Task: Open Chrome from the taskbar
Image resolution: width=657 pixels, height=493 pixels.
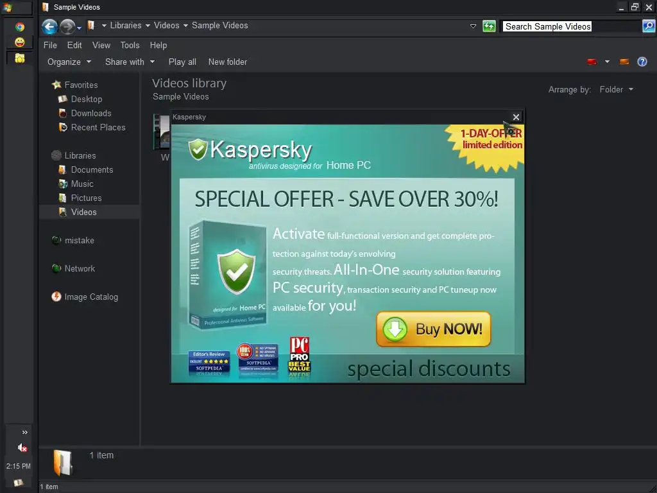Action: (x=20, y=27)
